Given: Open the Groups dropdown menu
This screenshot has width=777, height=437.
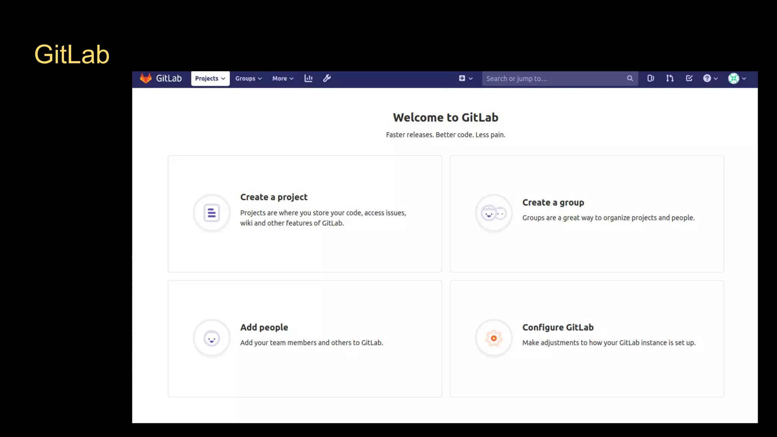Looking at the screenshot, I should tap(249, 79).
